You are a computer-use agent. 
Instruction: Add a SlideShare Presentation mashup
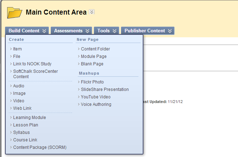coord(105,90)
